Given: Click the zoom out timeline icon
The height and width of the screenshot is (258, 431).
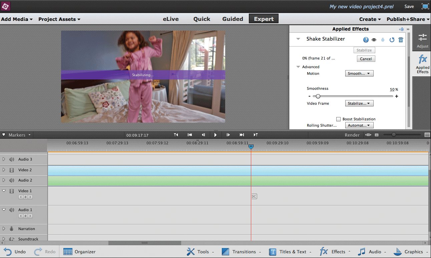Looking at the screenshot, I should (x=377, y=135).
